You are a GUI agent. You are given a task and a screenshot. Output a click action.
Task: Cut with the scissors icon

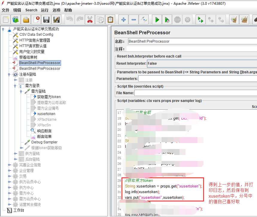click(x=90, y=20)
